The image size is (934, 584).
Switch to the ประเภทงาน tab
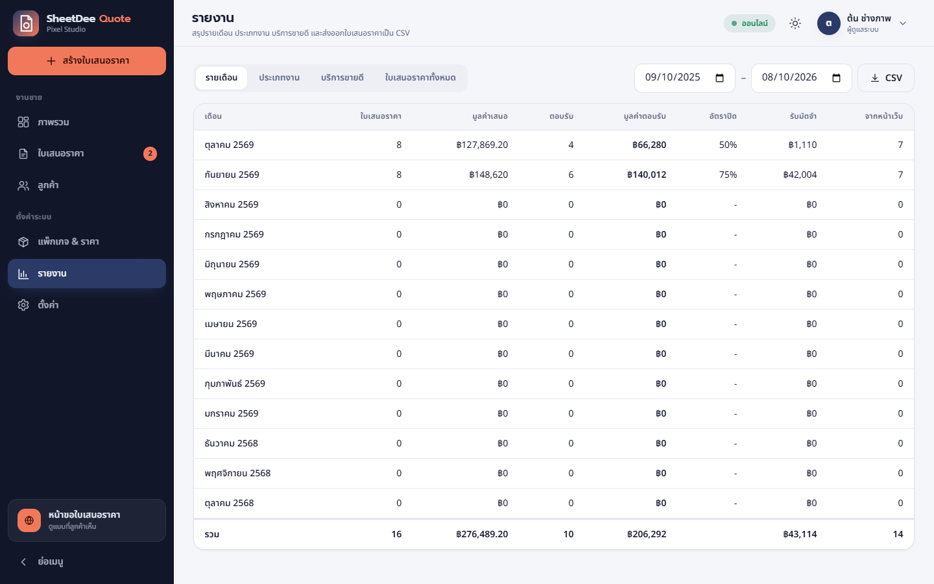[x=280, y=78]
